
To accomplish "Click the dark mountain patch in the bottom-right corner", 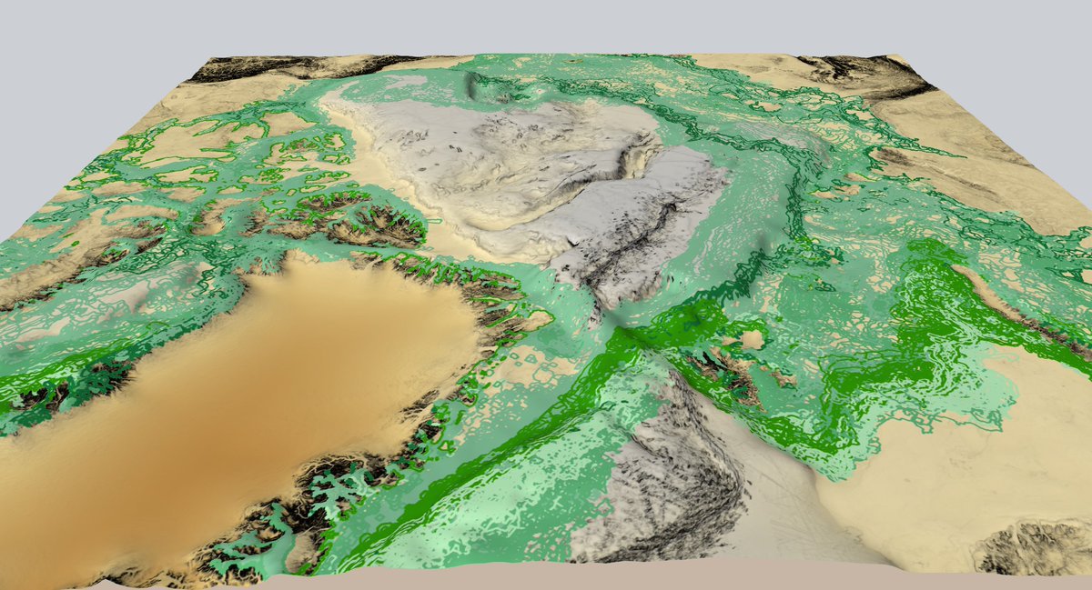I will coord(1037,547).
